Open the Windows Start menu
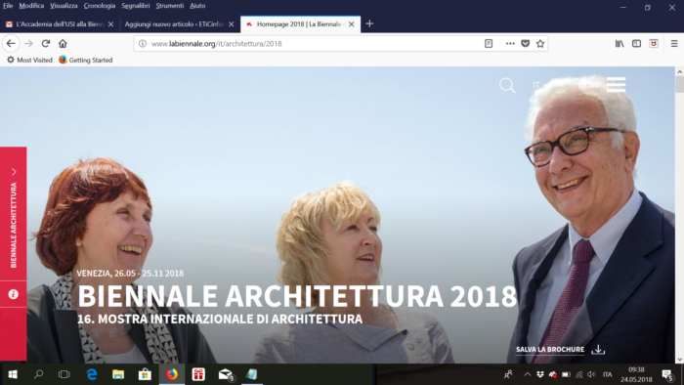 click(12, 374)
